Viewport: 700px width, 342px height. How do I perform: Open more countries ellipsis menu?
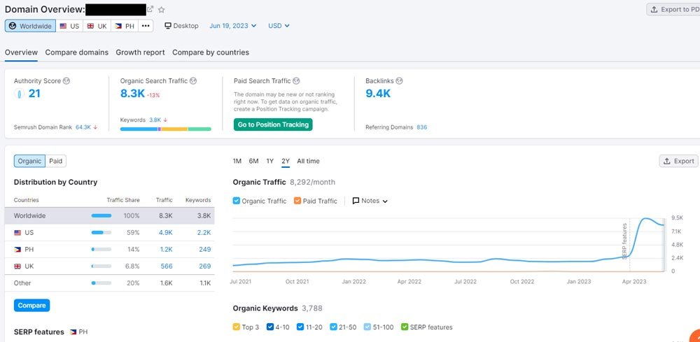(x=145, y=26)
